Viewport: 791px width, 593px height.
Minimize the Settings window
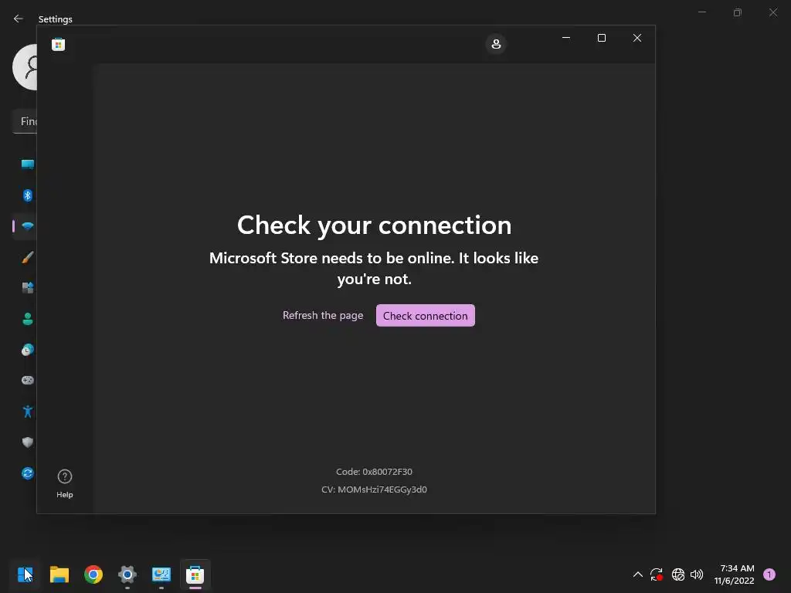pyautogui.click(x=701, y=12)
